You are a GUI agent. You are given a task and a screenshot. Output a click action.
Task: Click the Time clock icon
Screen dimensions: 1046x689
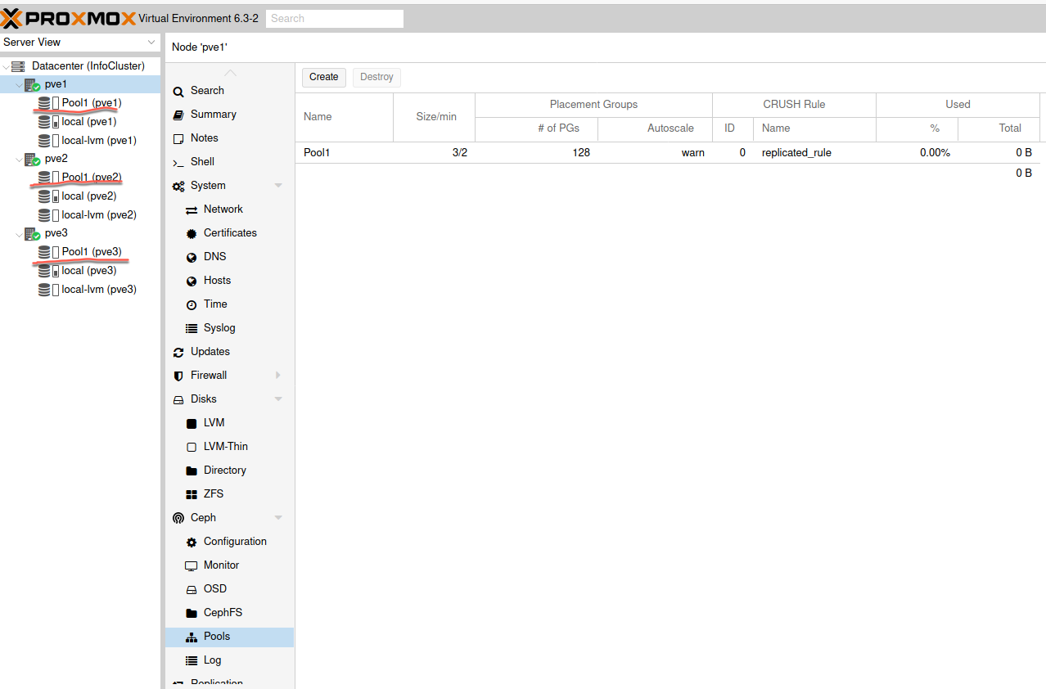click(x=192, y=304)
